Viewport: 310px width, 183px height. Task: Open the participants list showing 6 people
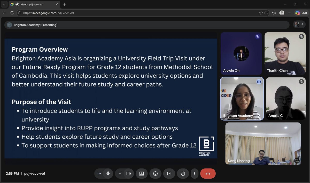click(299, 25)
